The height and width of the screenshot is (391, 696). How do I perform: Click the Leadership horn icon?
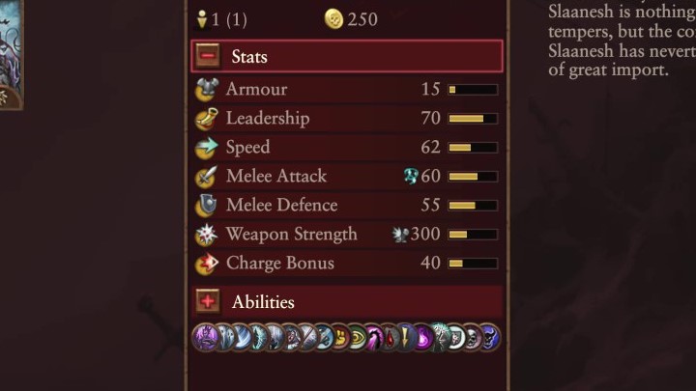(207, 119)
